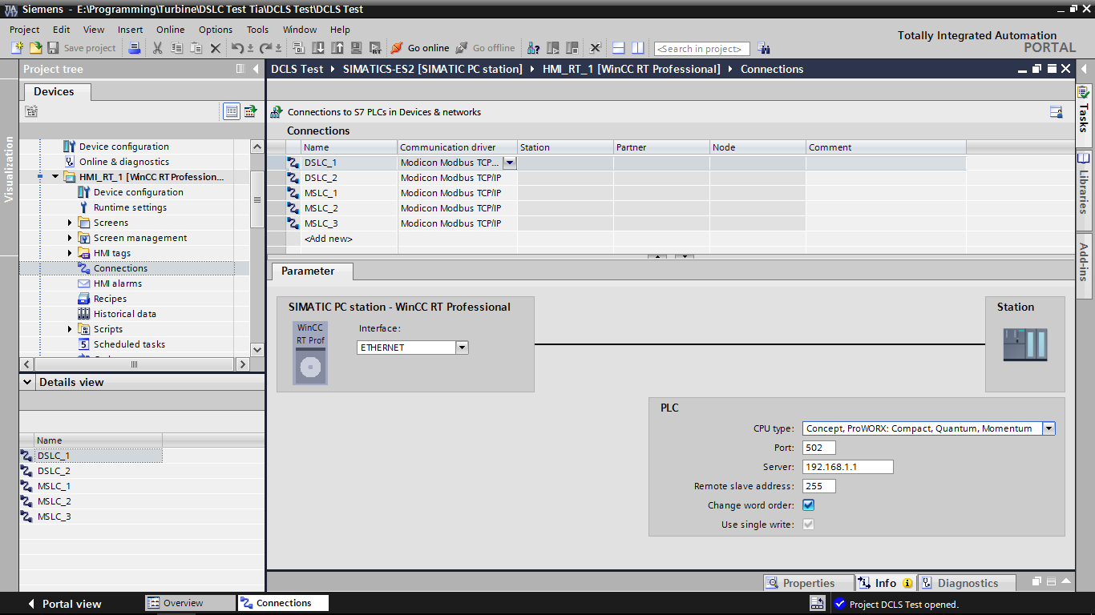Expand the Scripts tree node
This screenshot has height=615, width=1095.
70,329
